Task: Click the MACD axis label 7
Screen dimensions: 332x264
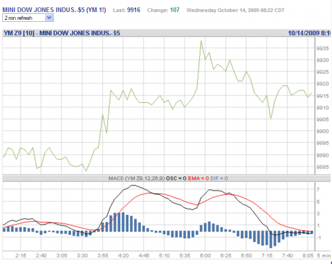Action: (x=318, y=190)
